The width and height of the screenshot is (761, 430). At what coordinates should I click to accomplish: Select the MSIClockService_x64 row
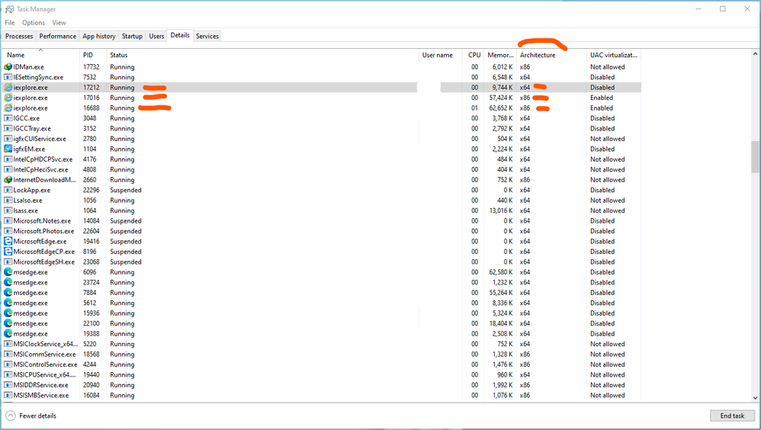[x=322, y=344]
